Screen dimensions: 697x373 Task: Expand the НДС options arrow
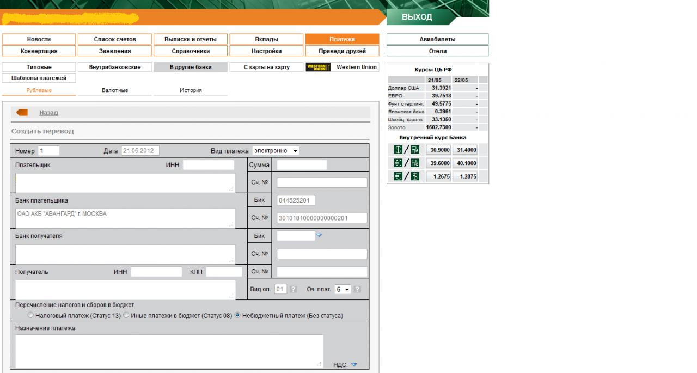(x=354, y=365)
